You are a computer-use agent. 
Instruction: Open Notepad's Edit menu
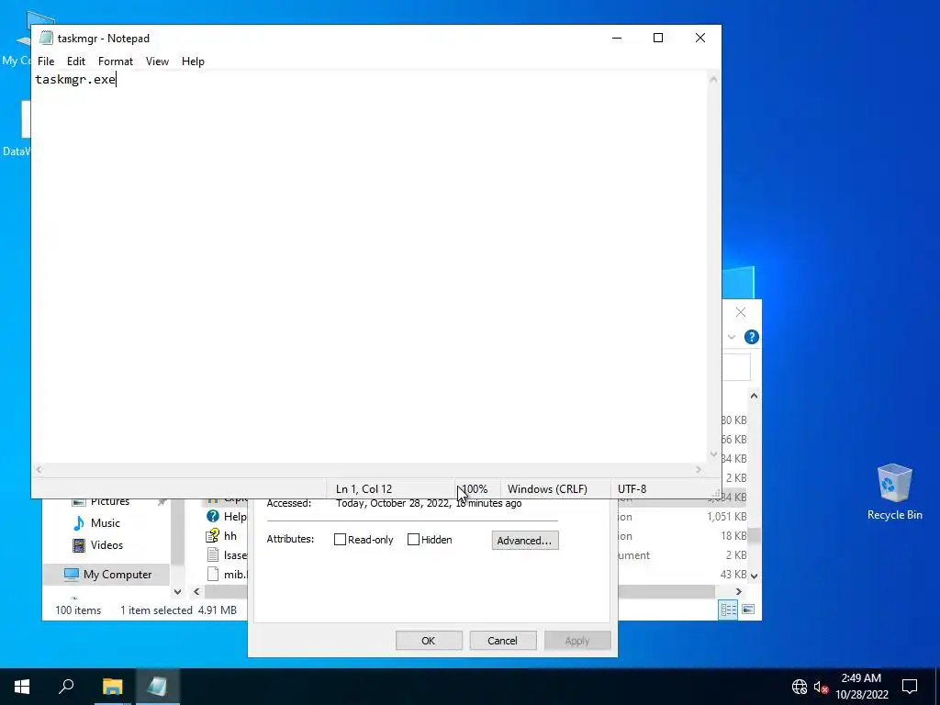click(76, 62)
